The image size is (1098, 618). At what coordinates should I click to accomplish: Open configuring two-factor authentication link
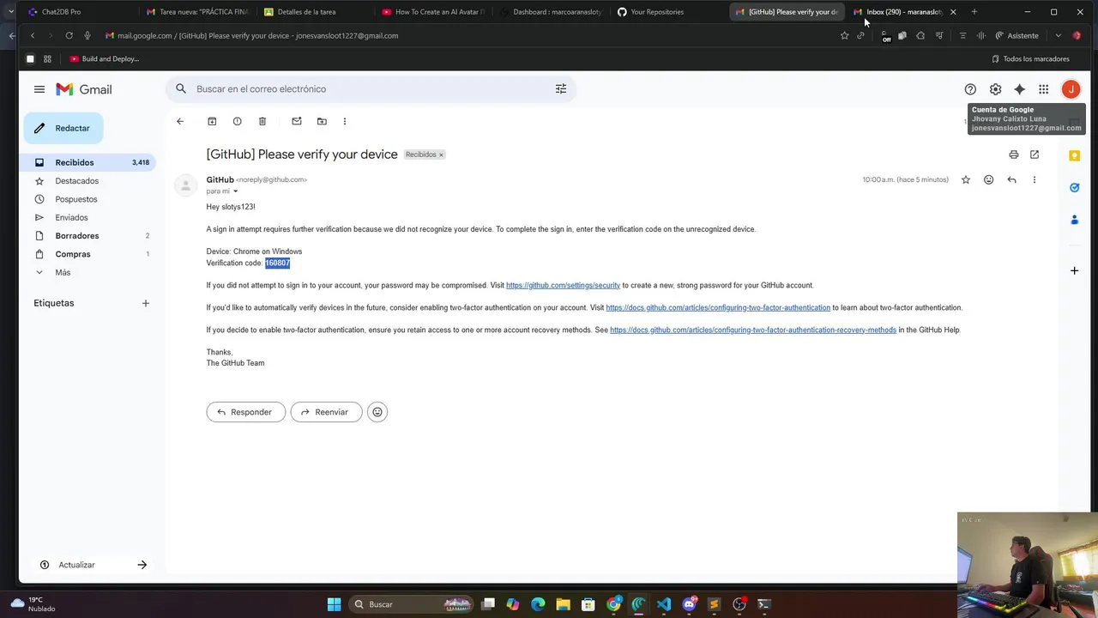tap(718, 307)
